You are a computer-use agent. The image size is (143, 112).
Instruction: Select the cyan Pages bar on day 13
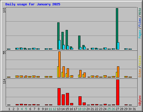pyautogui.click(x=59, y=45)
